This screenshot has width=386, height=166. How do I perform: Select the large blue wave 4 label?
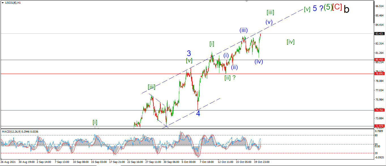pyautogui.click(x=198, y=114)
